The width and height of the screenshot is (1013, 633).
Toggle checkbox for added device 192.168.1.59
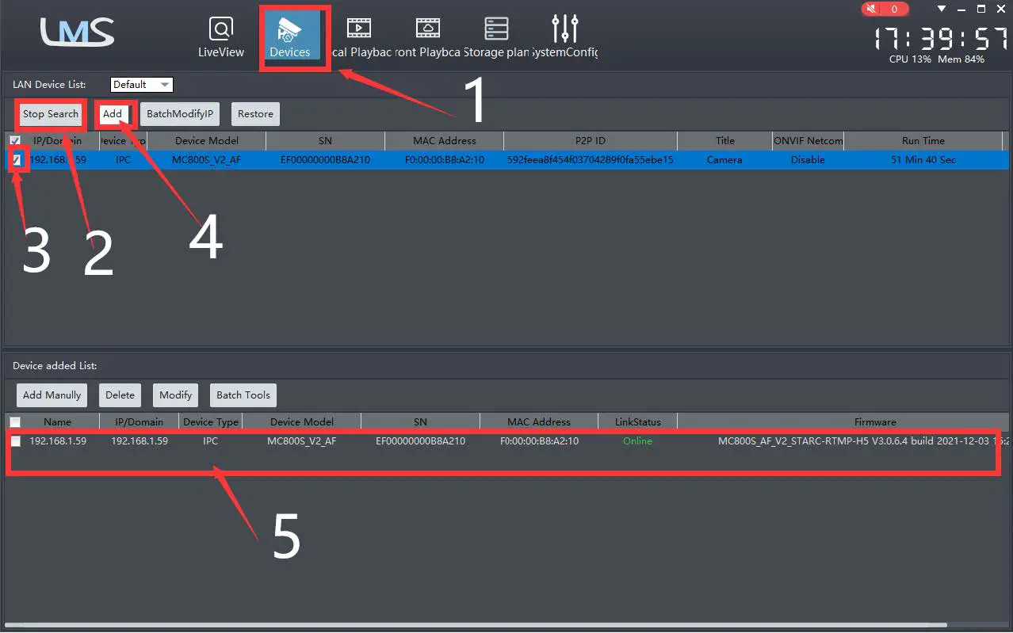point(16,441)
